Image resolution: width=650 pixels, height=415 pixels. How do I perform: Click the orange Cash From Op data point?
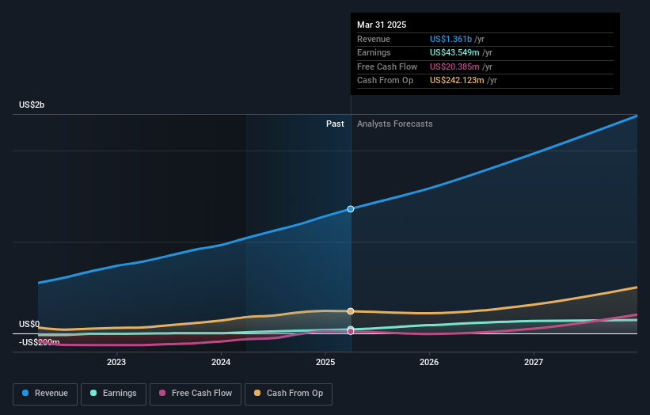tap(351, 311)
